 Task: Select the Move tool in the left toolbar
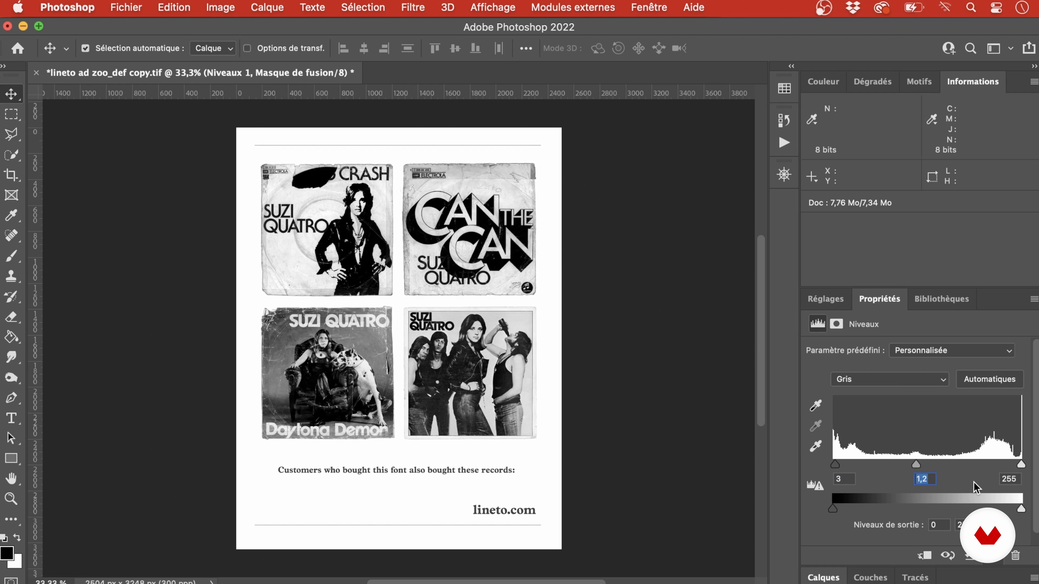[11, 94]
